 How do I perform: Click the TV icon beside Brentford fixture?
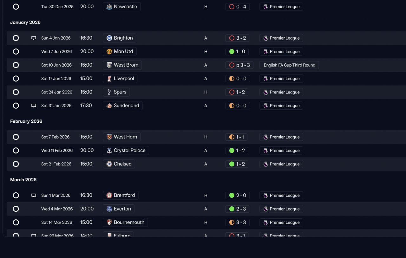[x=34, y=195]
